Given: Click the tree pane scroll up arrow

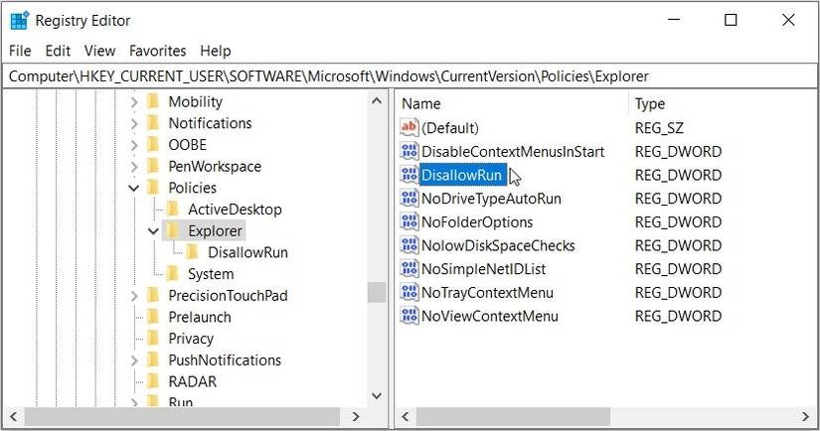Looking at the screenshot, I should [x=377, y=101].
